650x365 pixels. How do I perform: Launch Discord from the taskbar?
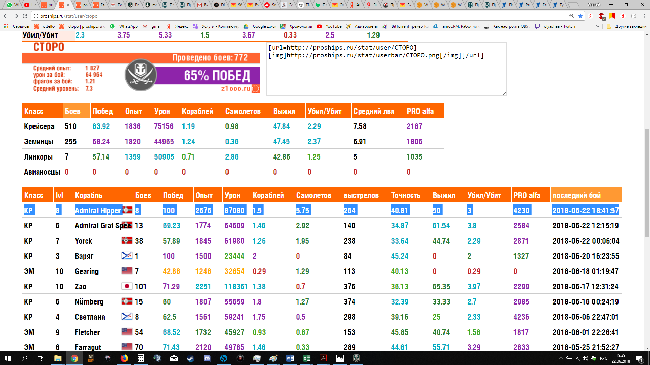coord(207,358)
